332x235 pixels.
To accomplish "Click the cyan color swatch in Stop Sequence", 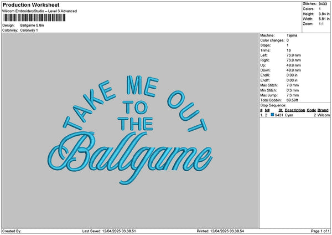I will pos(272,115).
